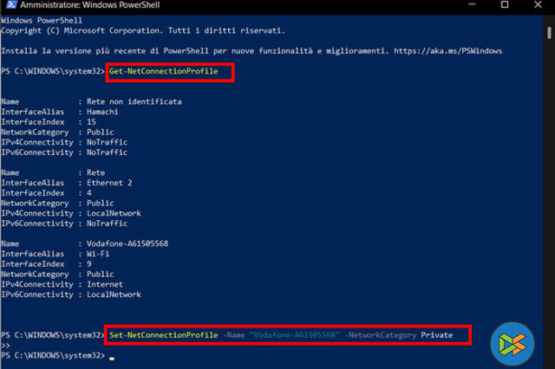The height and width of the screenshot is (369, 555).
Task: Click the PowerShell icon in title bar
Action: pyautogui.click(x=9, y=6)
